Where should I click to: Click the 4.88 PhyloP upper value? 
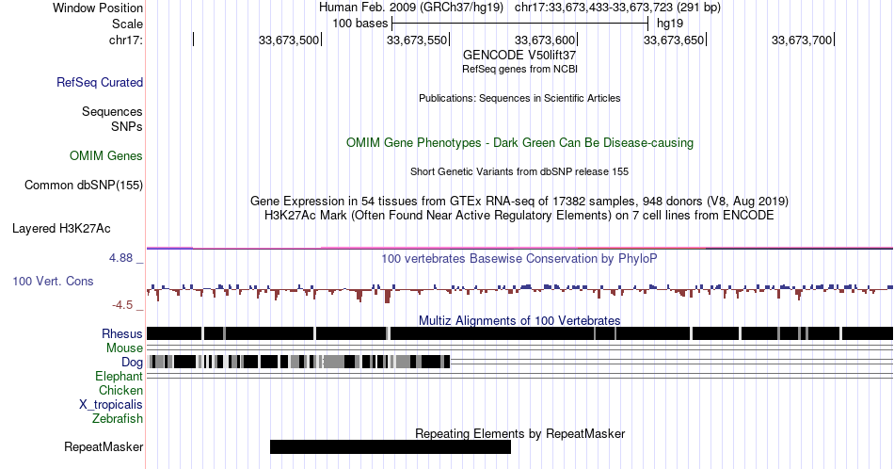(120, 258)
